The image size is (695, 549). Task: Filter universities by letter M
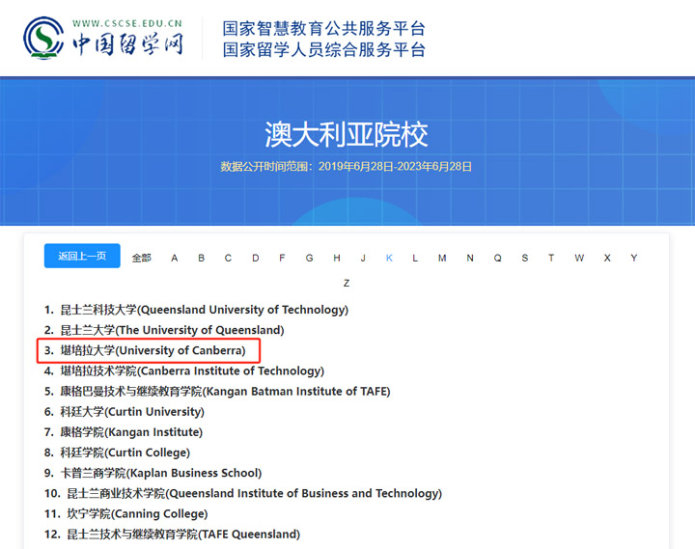click(442, 258)
